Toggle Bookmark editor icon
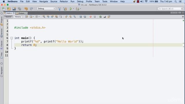This screenshot has width=185, height=104. click(x=75, y=17)
